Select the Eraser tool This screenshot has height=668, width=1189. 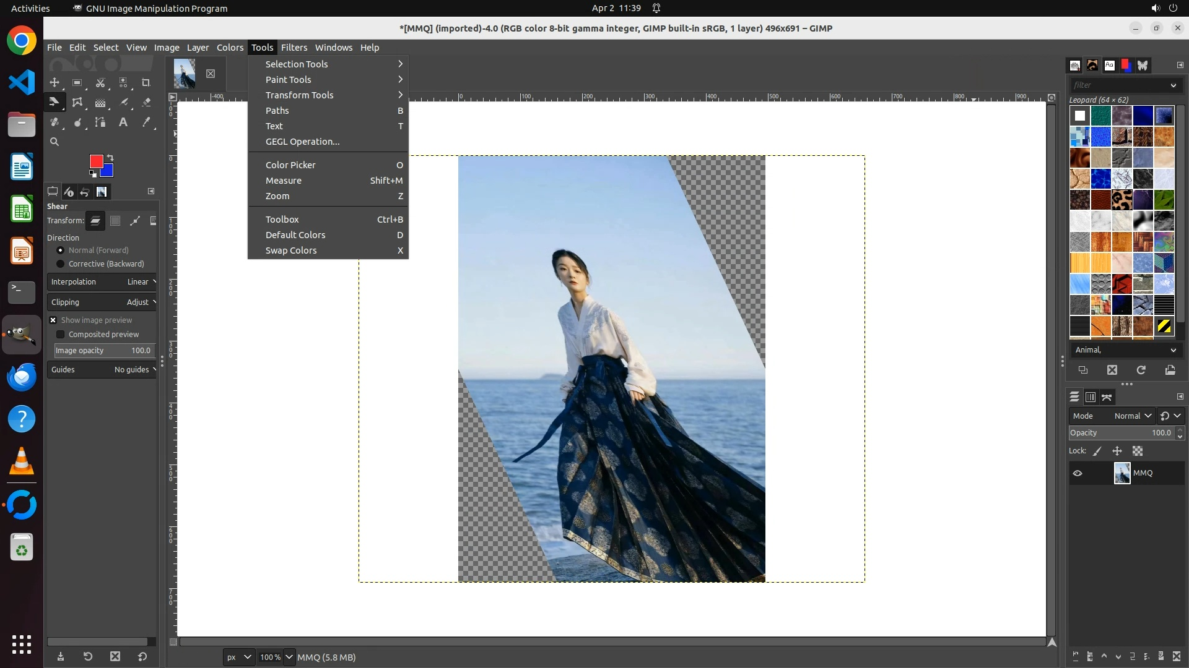point(146,102)
